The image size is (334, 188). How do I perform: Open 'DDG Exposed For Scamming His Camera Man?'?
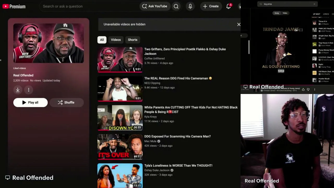(x=177, y=136)
